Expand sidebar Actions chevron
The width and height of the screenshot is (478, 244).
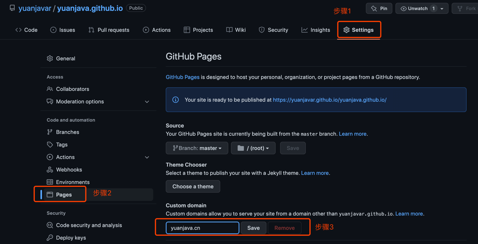[x=147, y=157]
